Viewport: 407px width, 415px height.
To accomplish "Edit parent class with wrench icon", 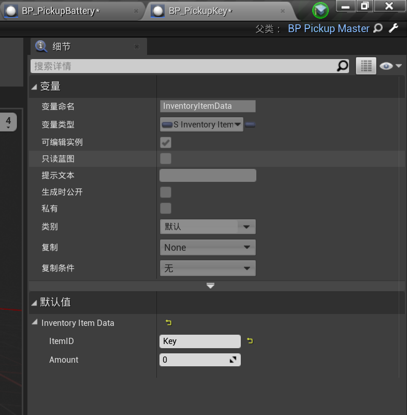I will click(394, 28).
